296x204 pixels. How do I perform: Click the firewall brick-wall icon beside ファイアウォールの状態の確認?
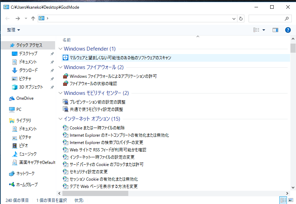(65, 83)
